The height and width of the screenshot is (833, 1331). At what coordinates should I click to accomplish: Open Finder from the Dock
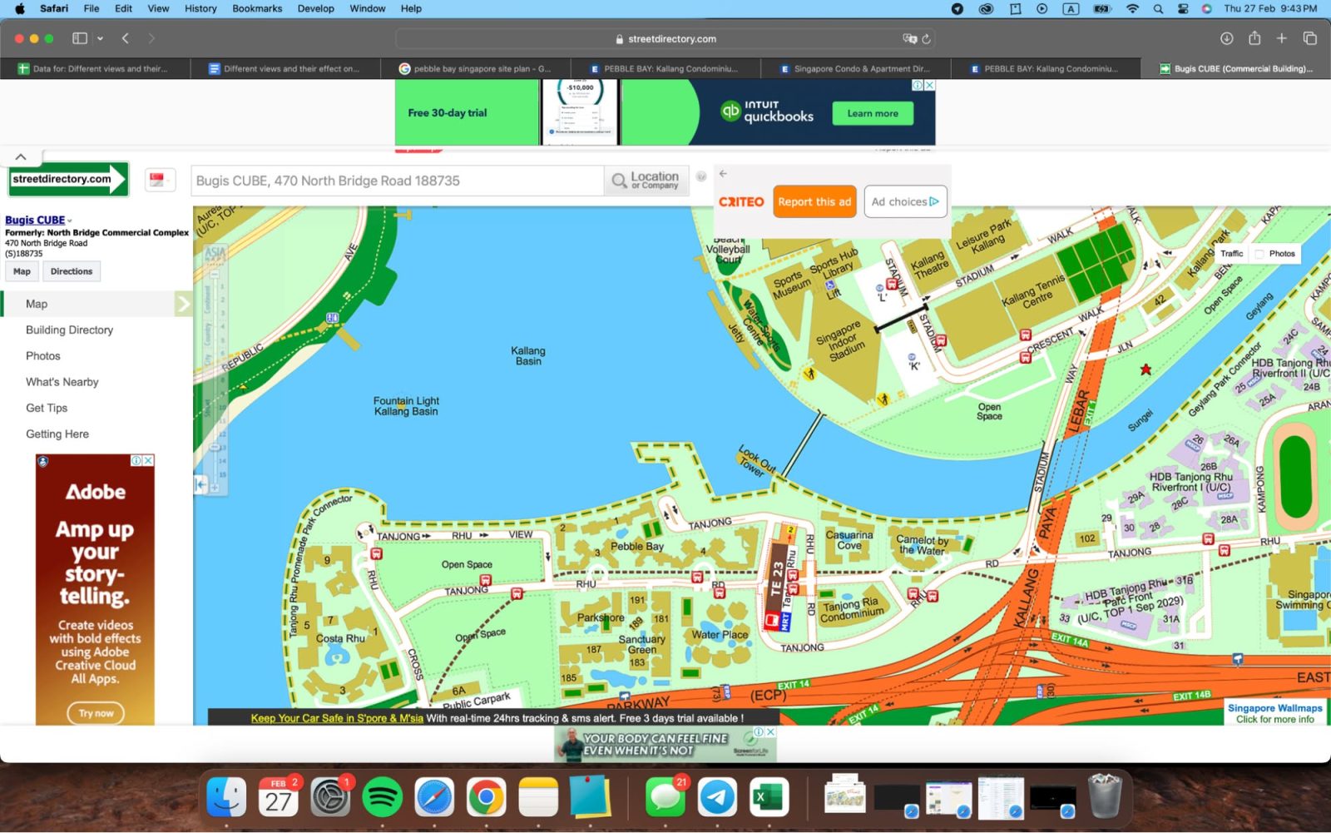pos(226,798)
